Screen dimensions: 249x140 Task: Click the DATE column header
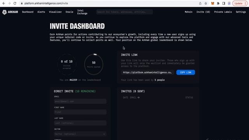pyautogui.click(x=125, y=98)
